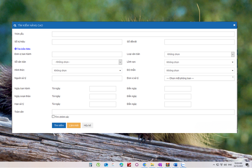Open the Sổ văn bản dropdown
This screenshot has height=168, width=252.
click(87, 62)
